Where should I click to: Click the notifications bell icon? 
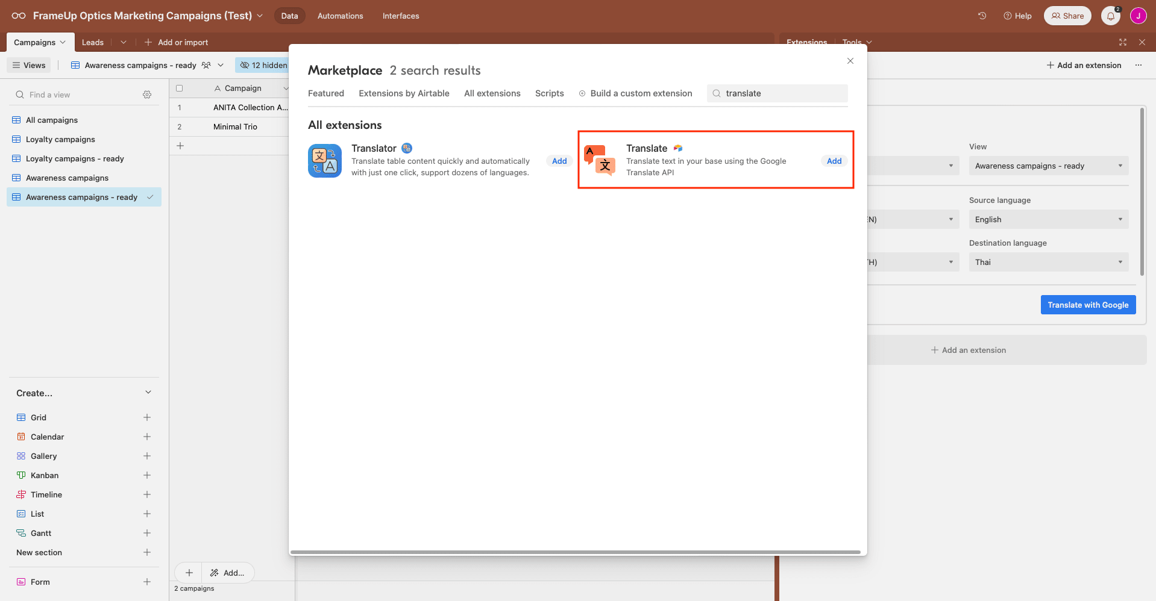(x=1110, y=15)
